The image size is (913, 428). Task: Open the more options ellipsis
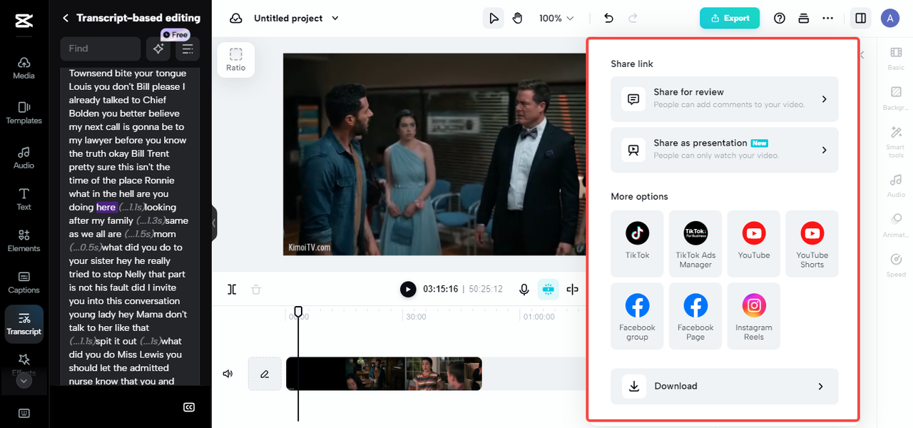click(x=828, y=18)
